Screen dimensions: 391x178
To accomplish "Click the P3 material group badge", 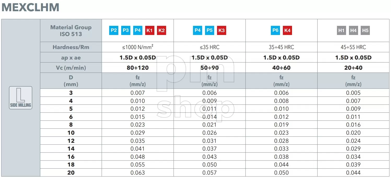I will (x=126, y=30).
